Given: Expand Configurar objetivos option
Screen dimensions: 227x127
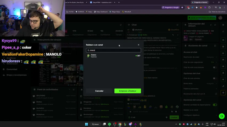Looking at the screenshot, I should pyautogui.click(x=200, y=115).
